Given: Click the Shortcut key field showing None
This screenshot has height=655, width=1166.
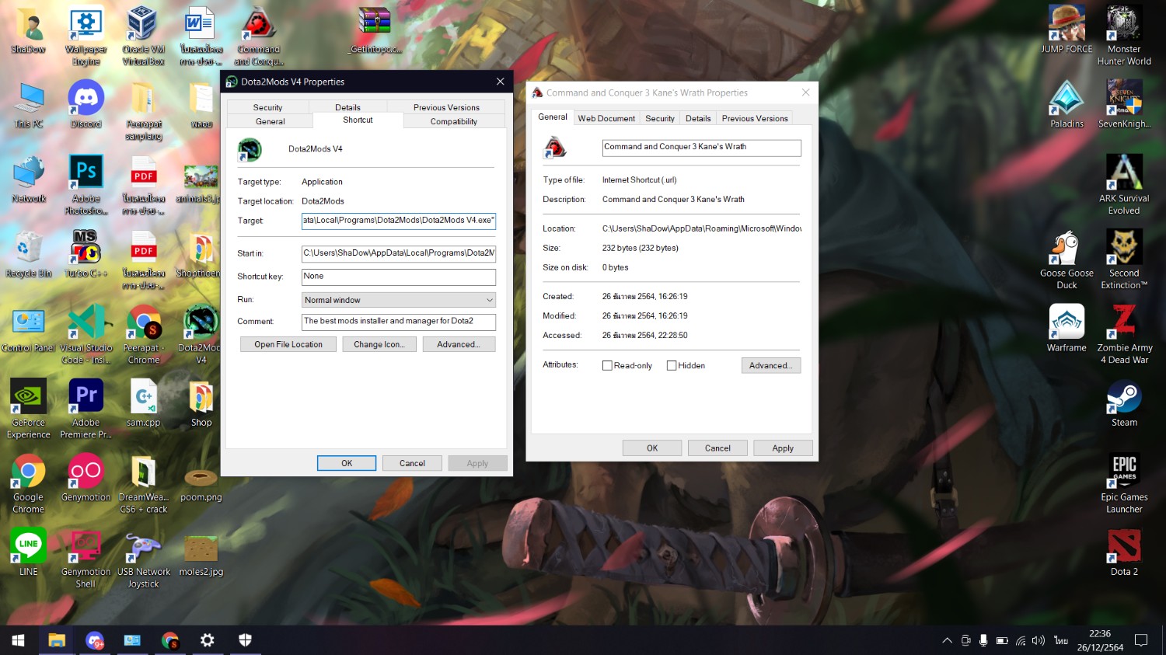Looking at the screenshot, I should point(399,277).
